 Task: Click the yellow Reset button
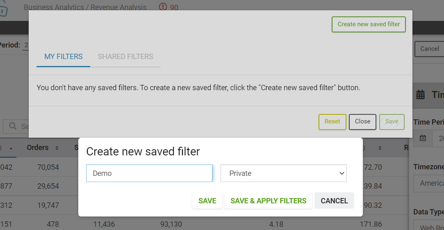pos(332,122)
